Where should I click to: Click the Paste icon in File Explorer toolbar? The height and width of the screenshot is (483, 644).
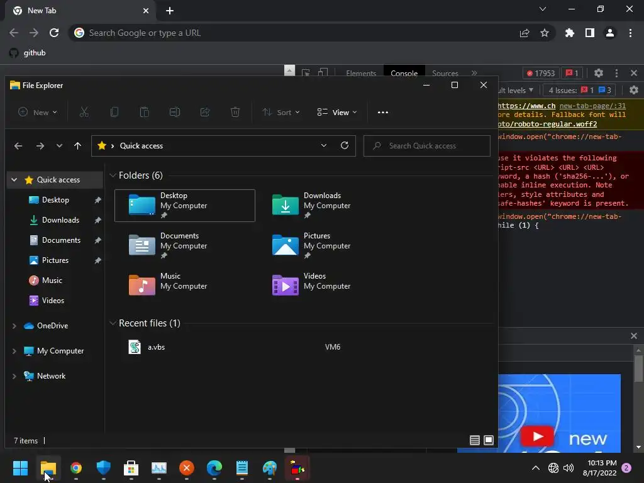pos(145,112)
